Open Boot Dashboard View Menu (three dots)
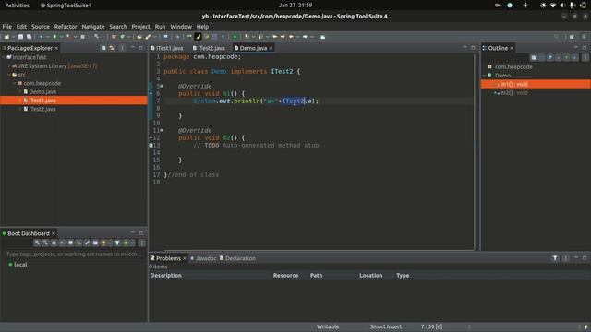591x332 pixels. (141, 243)
